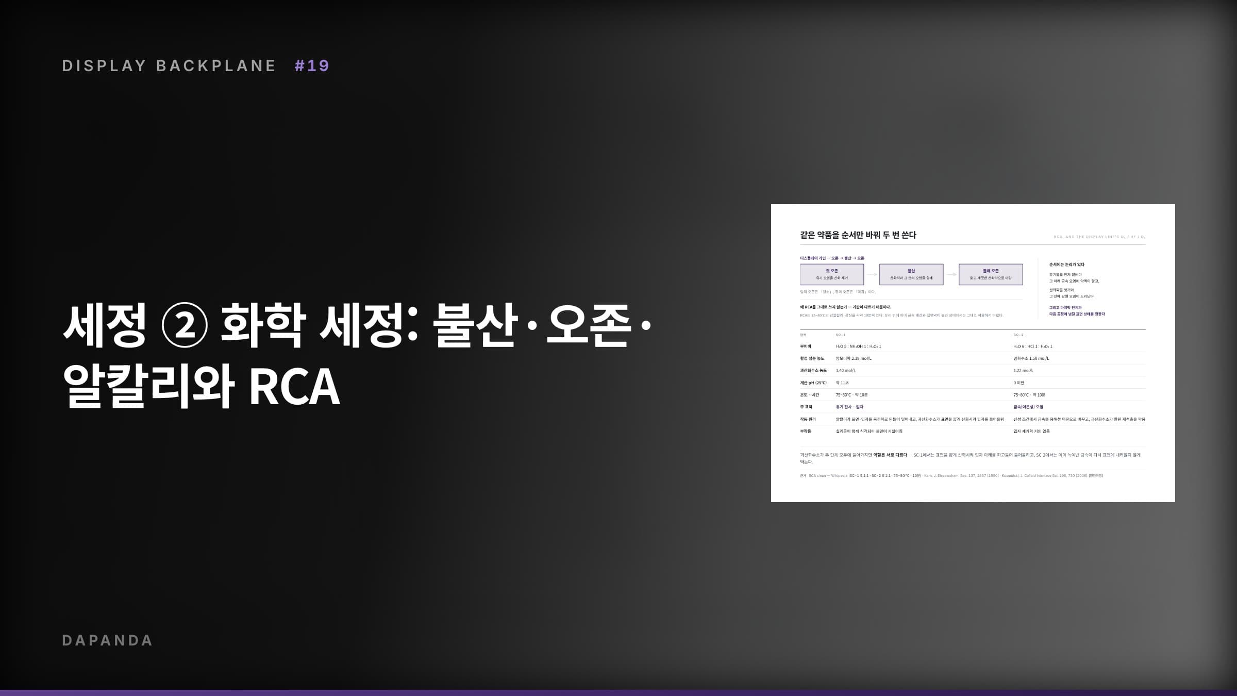Image resolution: width=1237 pixels, height=696 pixels.
Task: Click the '유기 잔사 · 입자' target cell
Action: [x=849, y=407]
